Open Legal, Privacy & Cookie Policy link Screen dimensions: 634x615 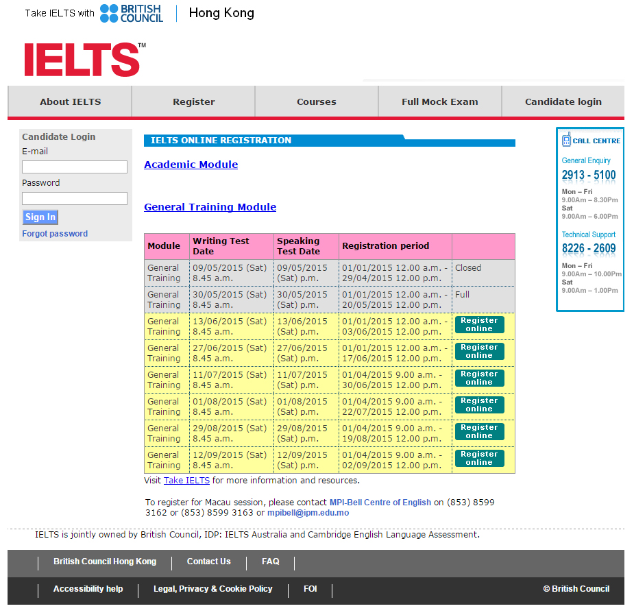213,589
